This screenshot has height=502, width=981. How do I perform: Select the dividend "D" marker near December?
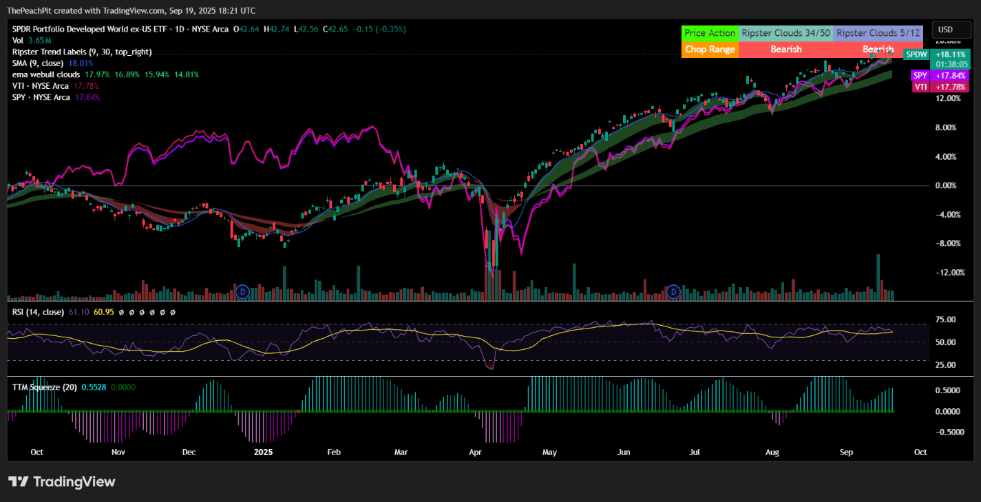tap(242, 292)
